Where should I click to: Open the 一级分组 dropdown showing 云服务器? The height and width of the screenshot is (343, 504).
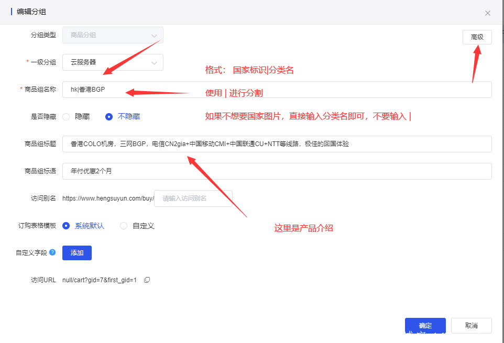coord(113,62)
